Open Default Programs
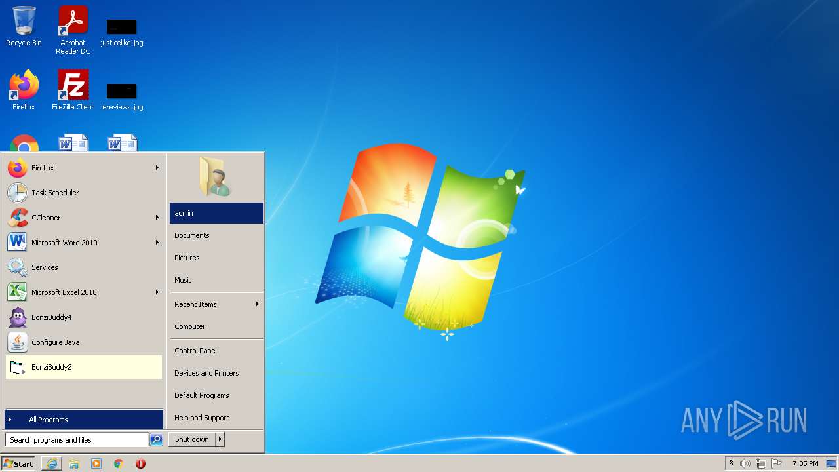 pyautogui.click(x=216, y=395)
